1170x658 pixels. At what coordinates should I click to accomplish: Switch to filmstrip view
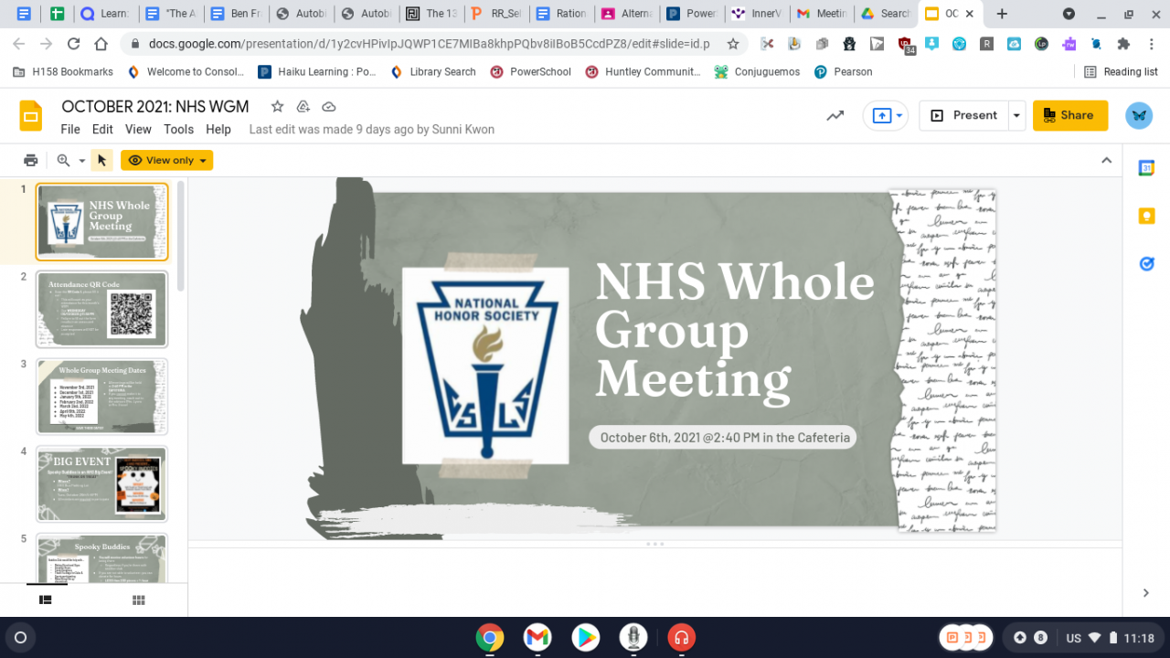point(46,600)
